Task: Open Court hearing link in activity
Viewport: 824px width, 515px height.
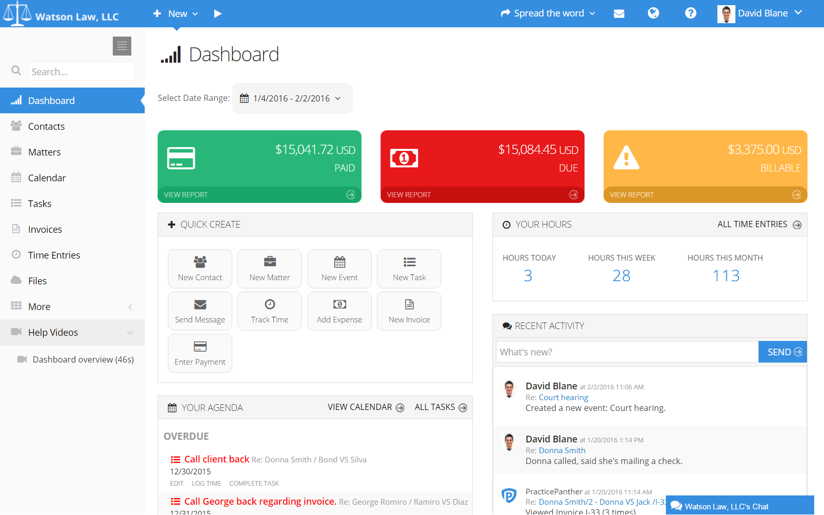Action: (563, 398)
